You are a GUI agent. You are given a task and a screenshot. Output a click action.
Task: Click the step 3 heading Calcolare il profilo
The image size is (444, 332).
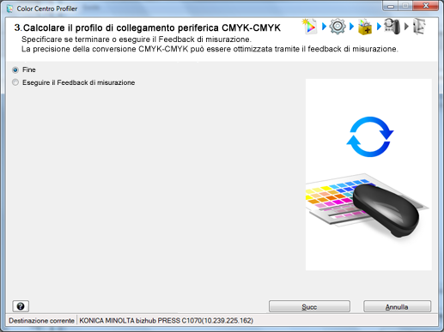coord(148,27)
